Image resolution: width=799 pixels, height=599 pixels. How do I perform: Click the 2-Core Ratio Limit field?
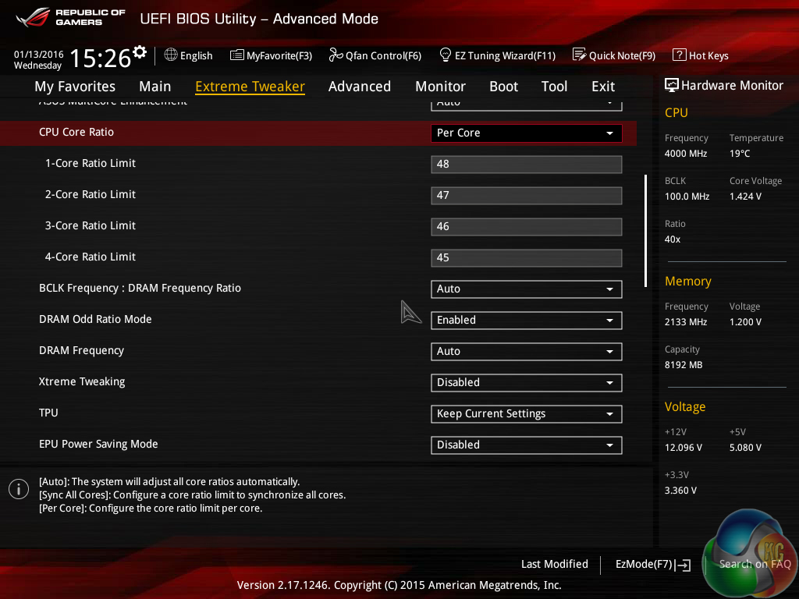pyautogui.click(x=527, y=195)
